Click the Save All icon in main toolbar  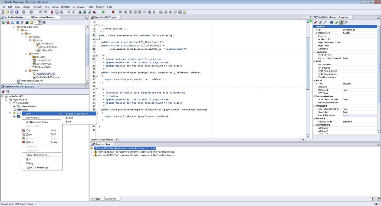(x=17, y=12)
